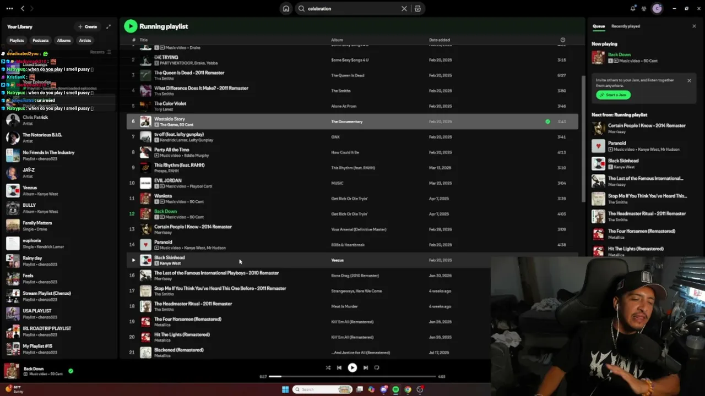Toggle repeat in the player bar

point(377,367)
